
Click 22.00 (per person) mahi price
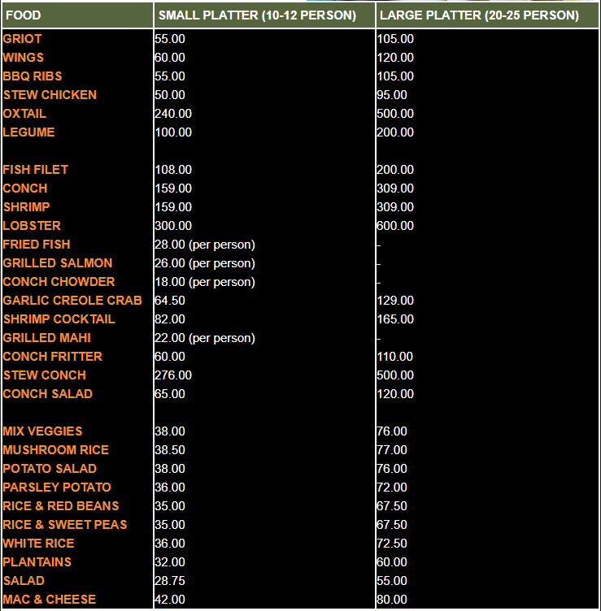205,338
